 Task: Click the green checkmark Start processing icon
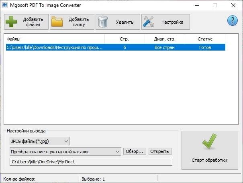tap(209, 141)
